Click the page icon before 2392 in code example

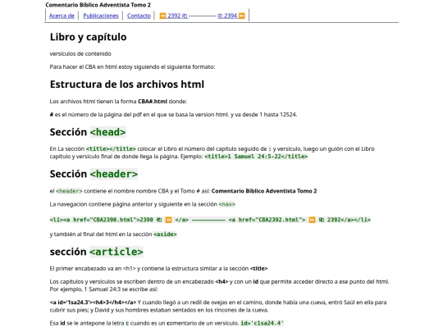pos(322,220)
